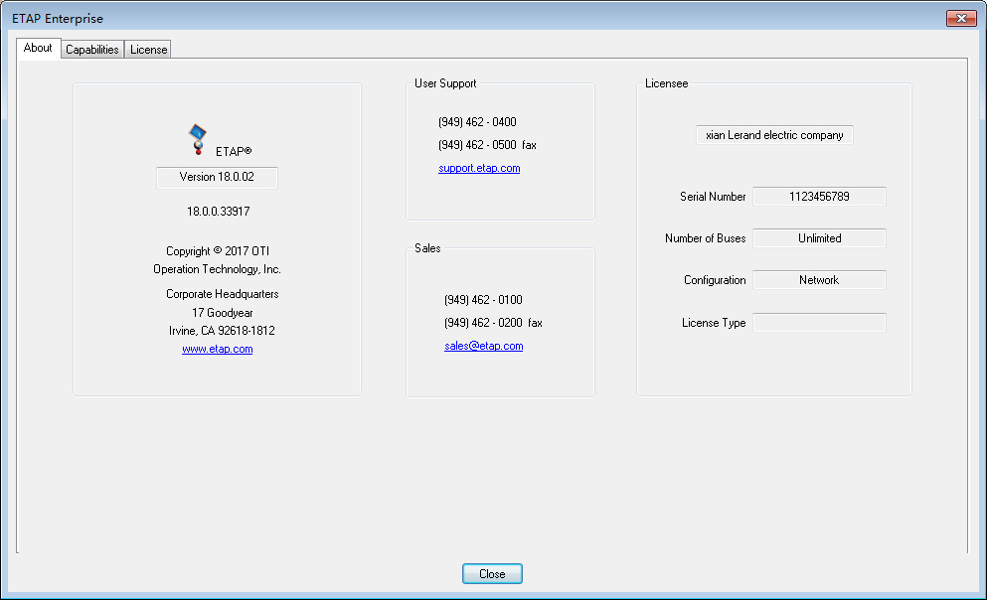
Task: Click the empty License Type field
Action: [x=819, y=323]
